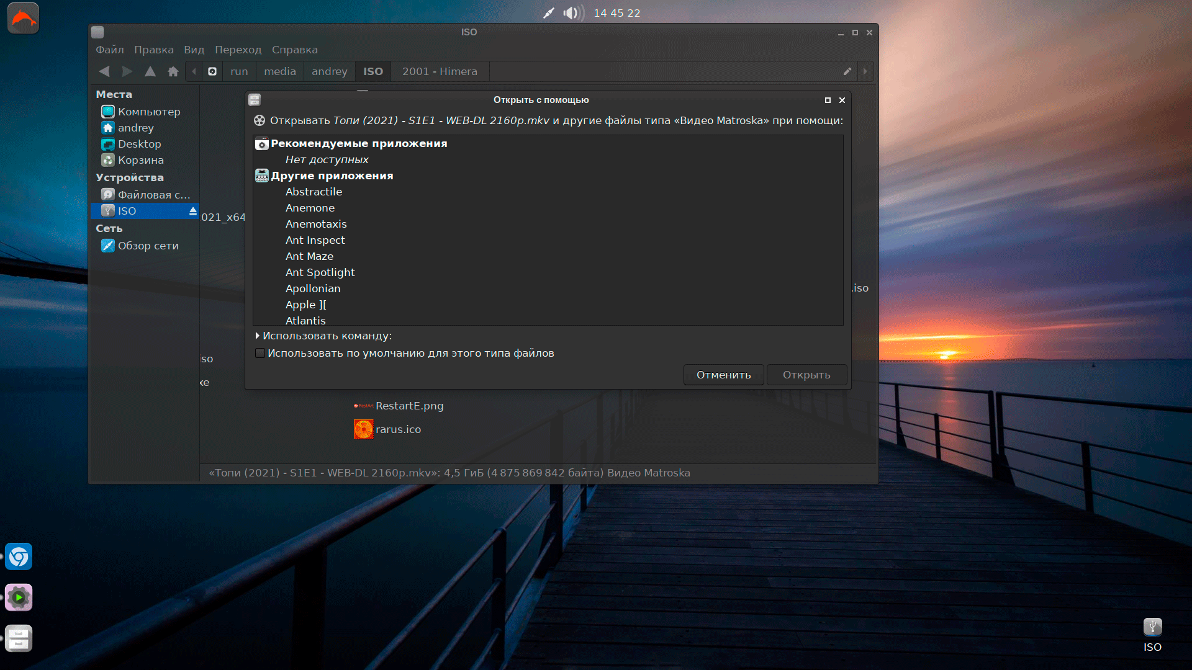Click the home folder toolbar icon

point(173,71)
